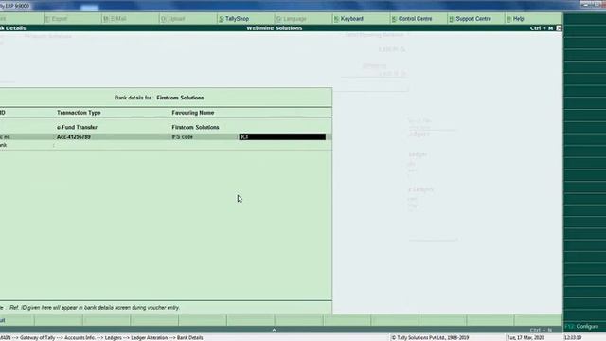Click the date Tue, 17 Mar, 2020

tap(526, 337)
